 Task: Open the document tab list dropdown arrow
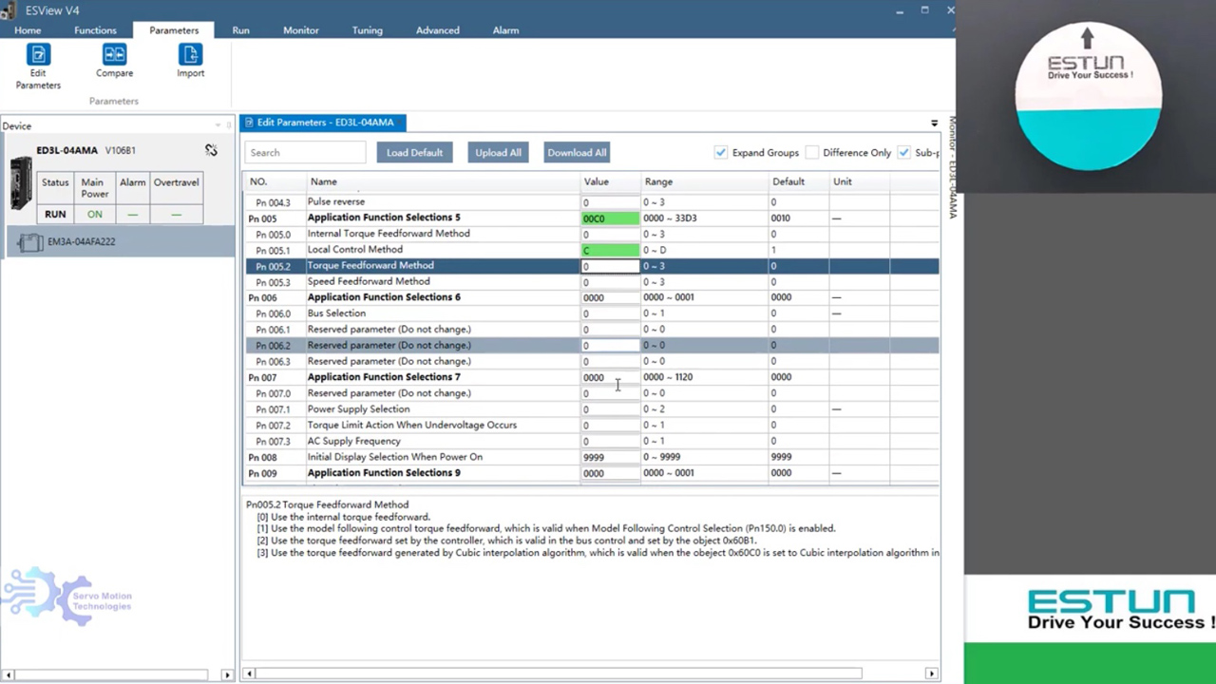(934, 123)
